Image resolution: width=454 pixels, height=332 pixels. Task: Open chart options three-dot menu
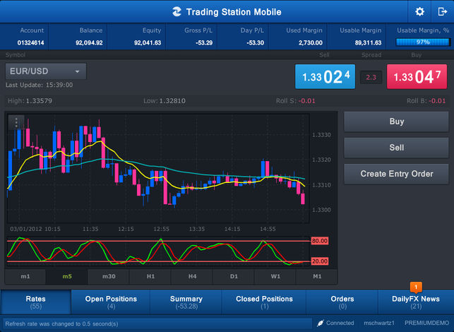point(16,122)
